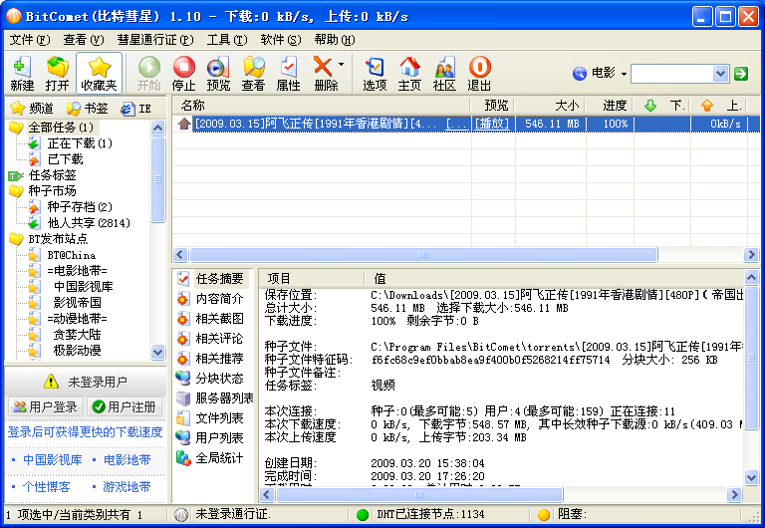This screenshot has height=528, width=765.
Task: Expand the delete button dropdown arrow
Action: click(341, 65)
